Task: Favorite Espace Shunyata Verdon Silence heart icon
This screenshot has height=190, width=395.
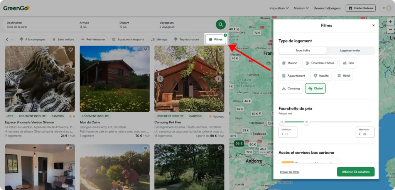Action: (71, 50)
